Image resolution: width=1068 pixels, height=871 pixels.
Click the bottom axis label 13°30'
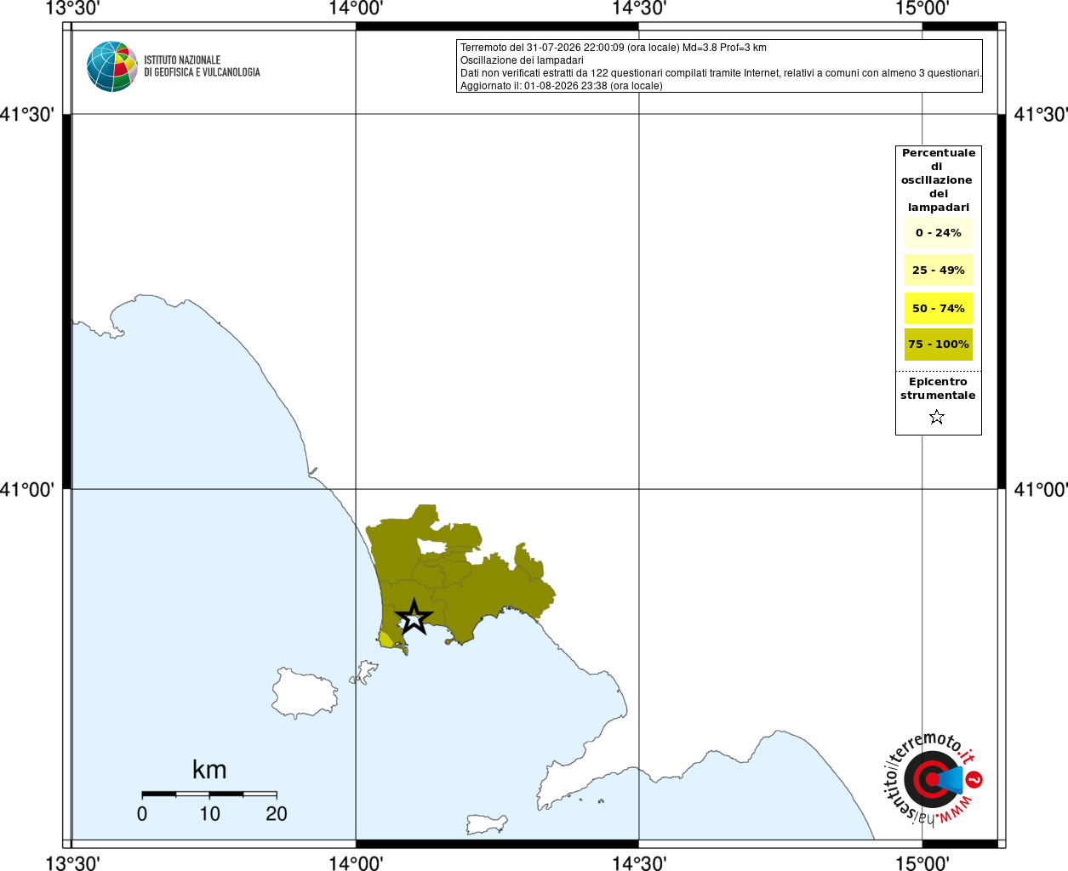point(72,862)
